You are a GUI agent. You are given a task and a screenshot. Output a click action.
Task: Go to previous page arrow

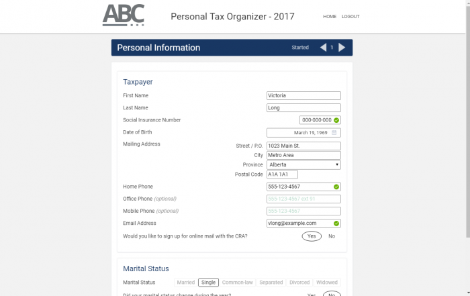tap(323, 48)
